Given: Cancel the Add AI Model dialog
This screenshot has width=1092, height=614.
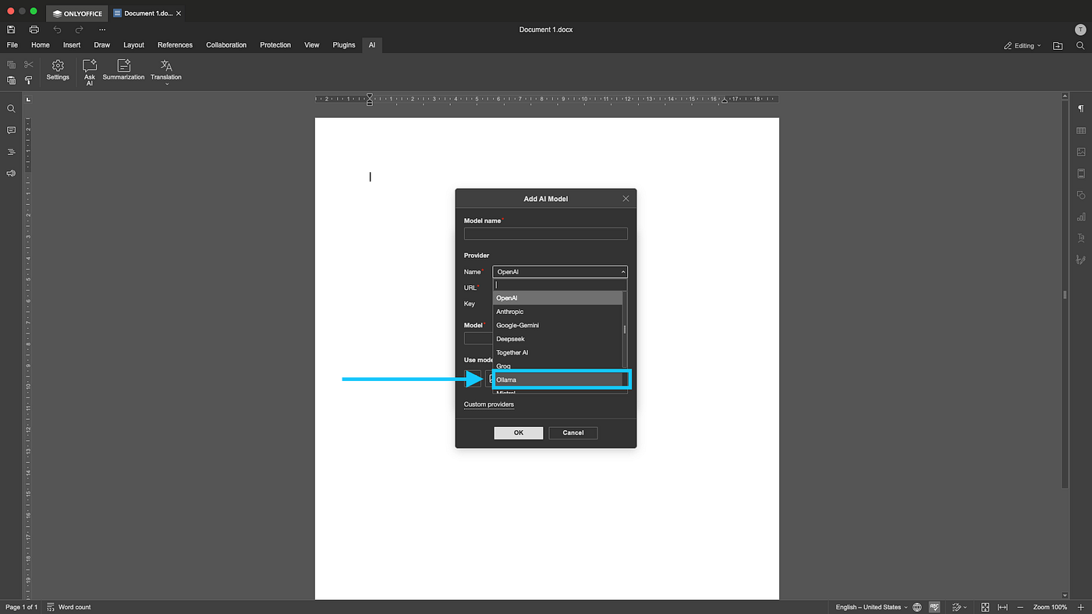Looking at the screenshot, I should tap(573, 432).
